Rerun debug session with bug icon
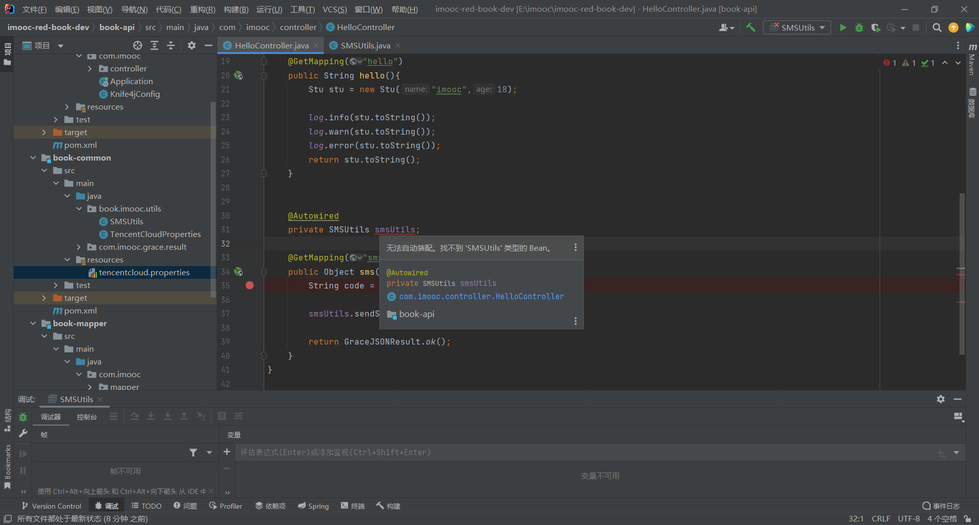The image size is (979, 525). tap(23, 417)
